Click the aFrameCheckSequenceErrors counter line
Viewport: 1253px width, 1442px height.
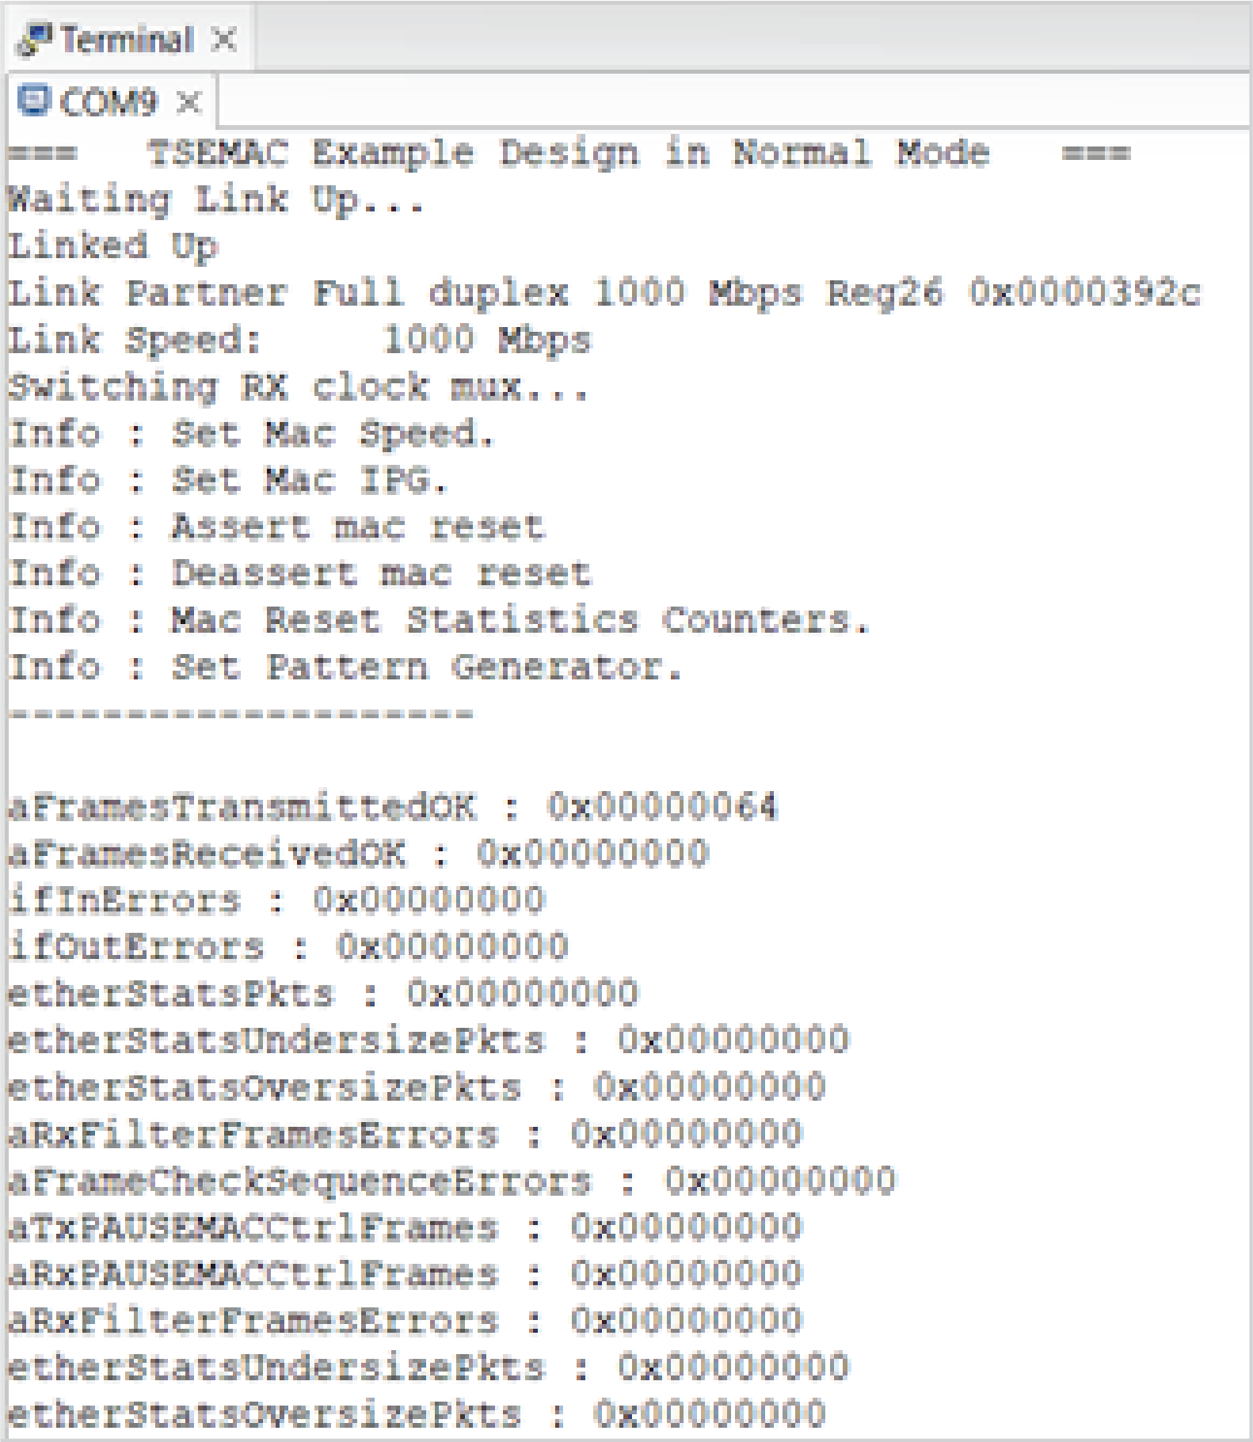[451, 1181]
